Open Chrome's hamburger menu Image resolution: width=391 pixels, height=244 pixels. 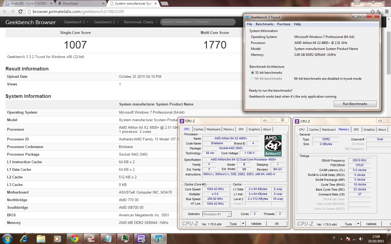(x=387, y=11)
